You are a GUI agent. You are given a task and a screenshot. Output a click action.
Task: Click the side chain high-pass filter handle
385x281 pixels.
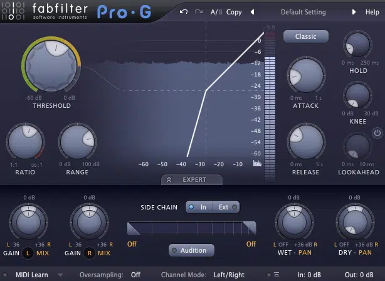(134, 228)
